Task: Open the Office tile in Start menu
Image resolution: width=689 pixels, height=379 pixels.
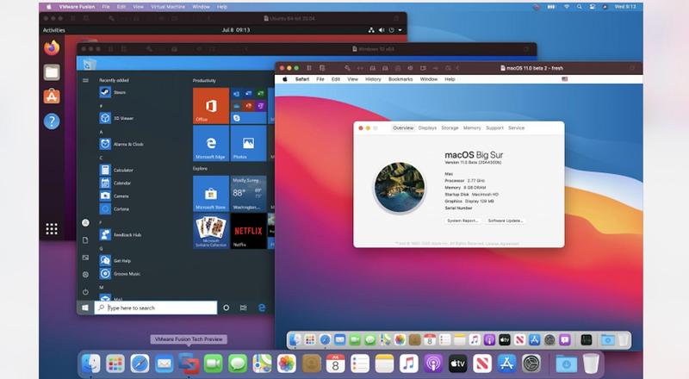Action: [211, 106]
